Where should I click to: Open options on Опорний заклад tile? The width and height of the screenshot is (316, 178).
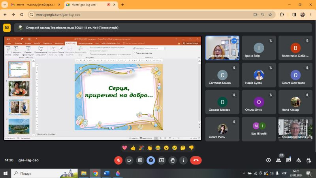234,41
